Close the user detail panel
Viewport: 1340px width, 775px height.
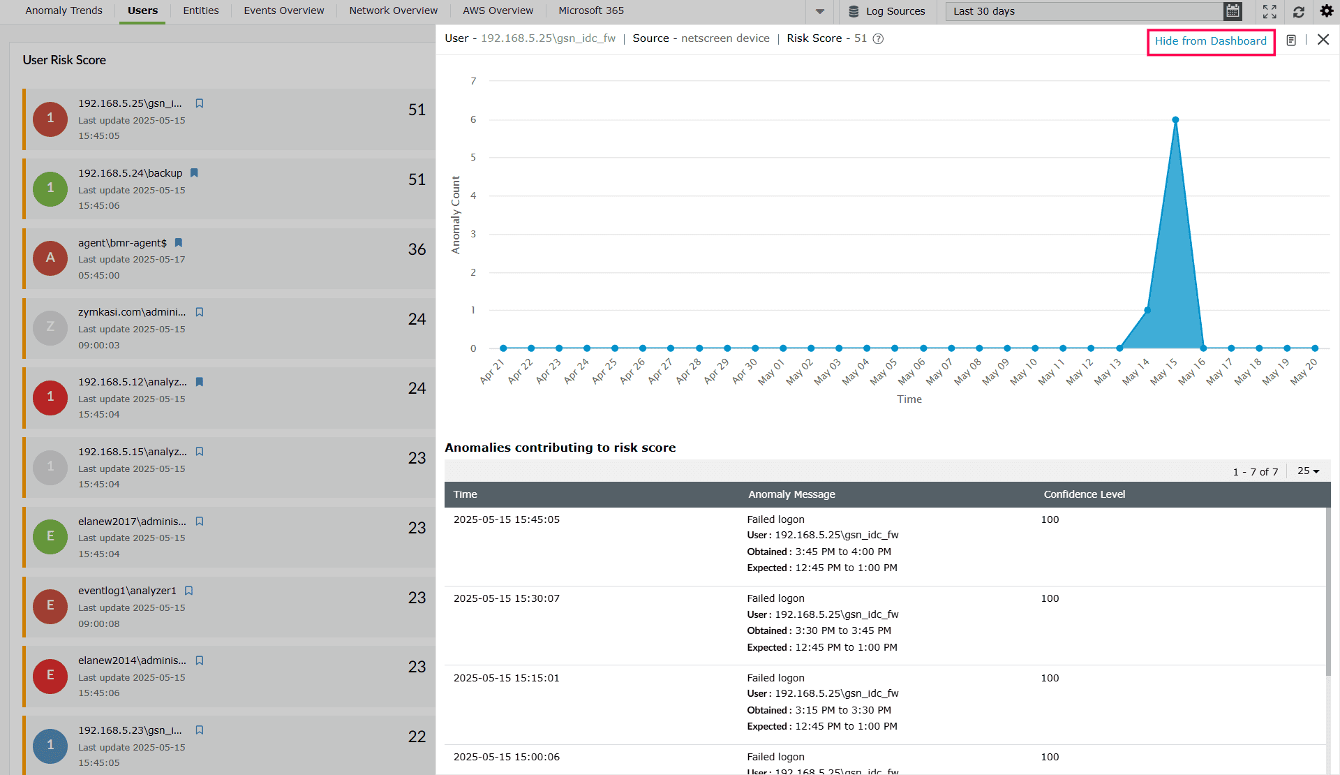[x=1323, y=40]
